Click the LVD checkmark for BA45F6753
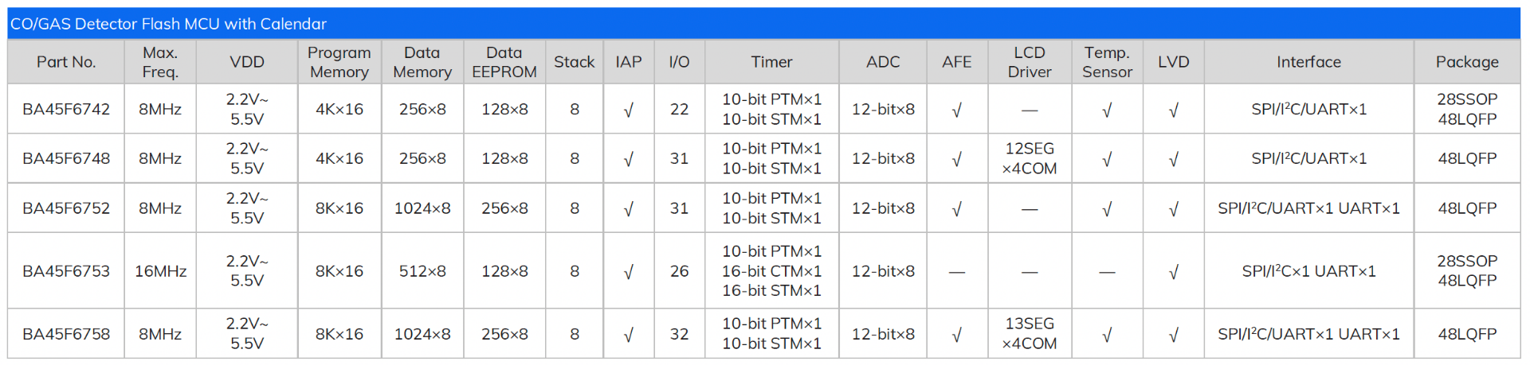Screen dimensions: 1530x365 [x=1173, y=273]
